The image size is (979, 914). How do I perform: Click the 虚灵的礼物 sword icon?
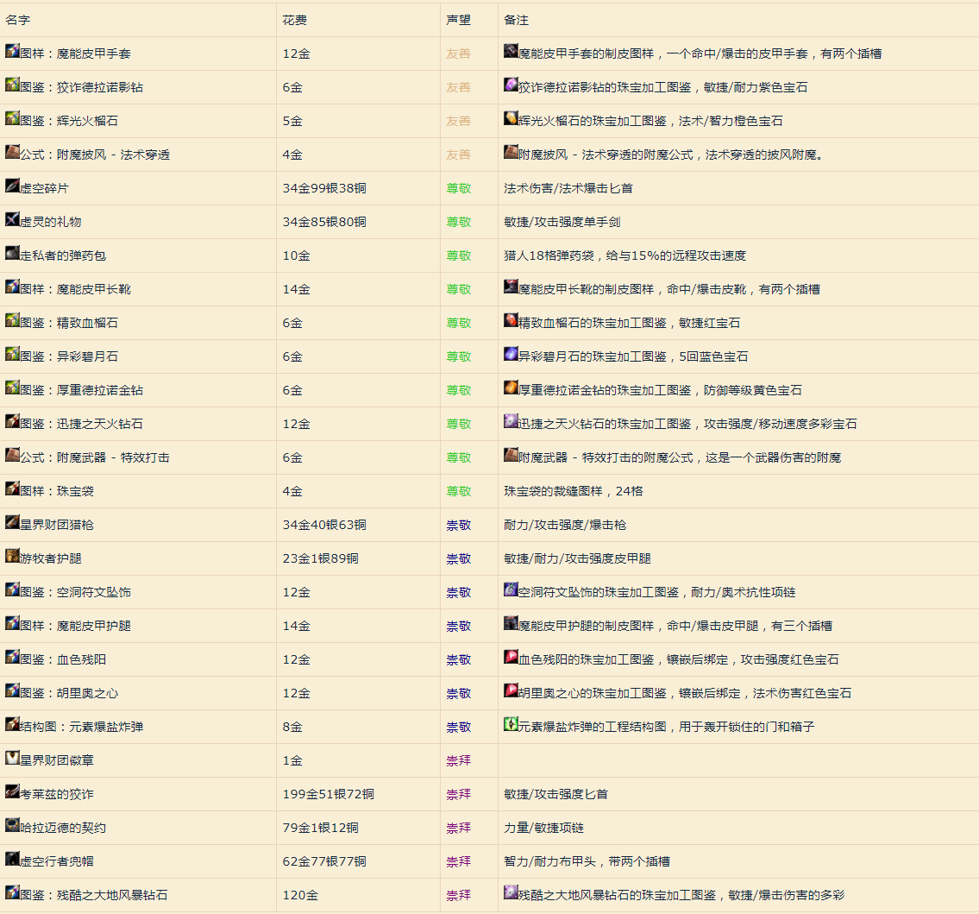point(12,220)
